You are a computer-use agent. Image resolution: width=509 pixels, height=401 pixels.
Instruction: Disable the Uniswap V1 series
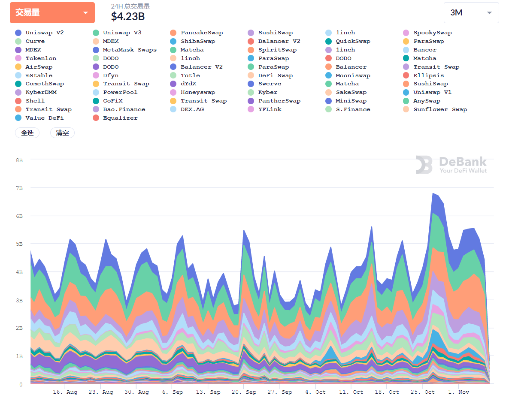[427, 92]
